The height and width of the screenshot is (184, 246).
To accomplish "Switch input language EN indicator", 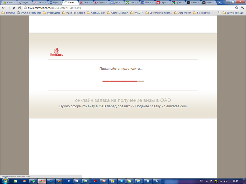I will (202, 181).
